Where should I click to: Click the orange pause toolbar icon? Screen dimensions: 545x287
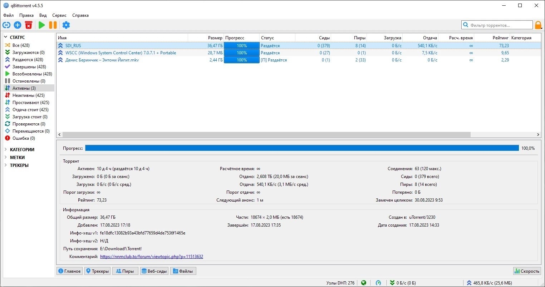pos(53,25)
